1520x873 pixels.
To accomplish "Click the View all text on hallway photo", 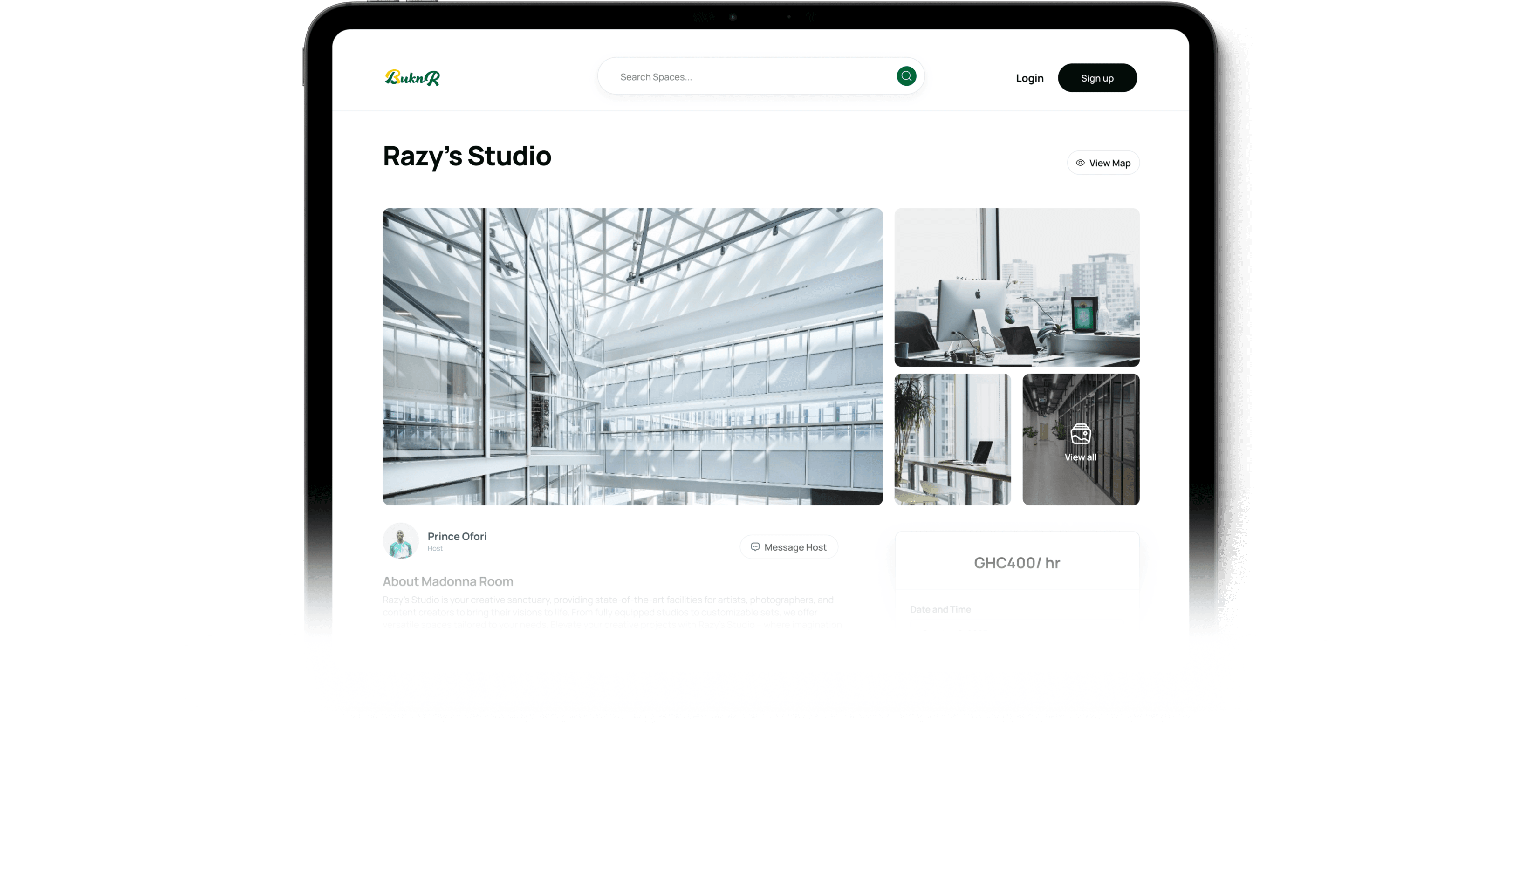I will (x=1081, y=457).
